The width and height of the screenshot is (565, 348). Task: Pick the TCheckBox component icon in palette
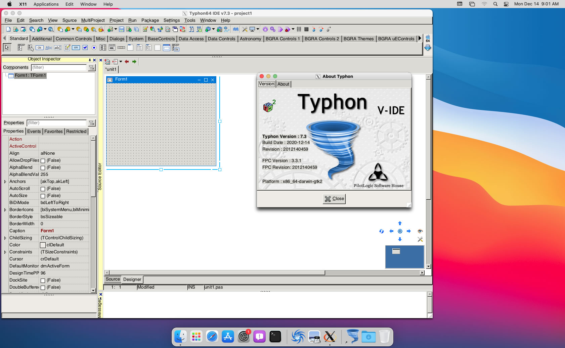(85, 48)
